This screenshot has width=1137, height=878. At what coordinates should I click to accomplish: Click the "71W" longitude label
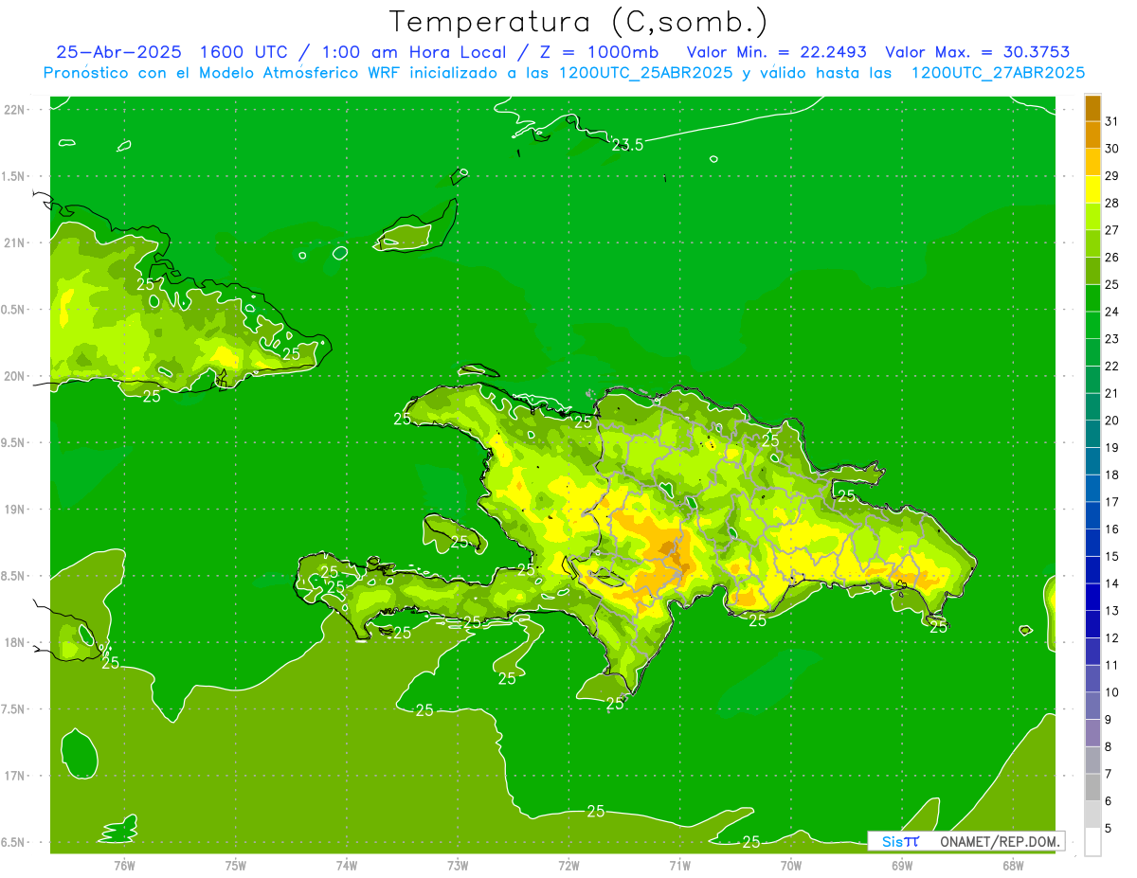(x=679, y=865)
